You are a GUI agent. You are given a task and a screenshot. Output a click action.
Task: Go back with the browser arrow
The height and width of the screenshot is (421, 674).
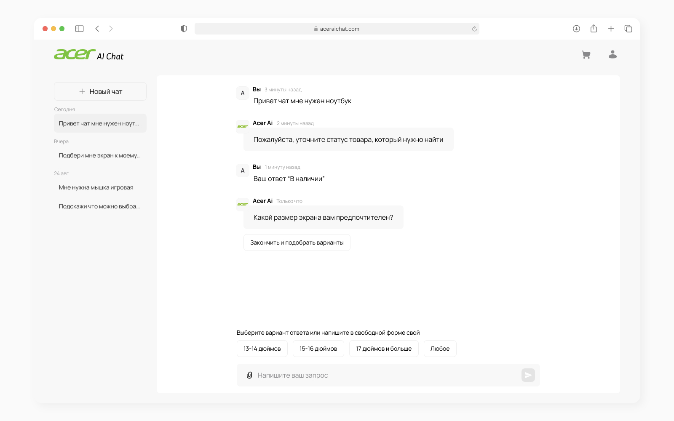click(97, 29)
